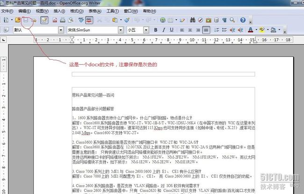Show Draw Functions pencil icon
This screenshot has width=304, height=194.
[x=182, y=20]
